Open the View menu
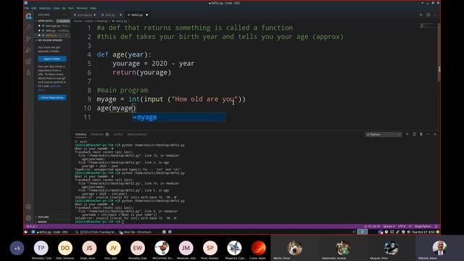 click(x=57, y=8)
